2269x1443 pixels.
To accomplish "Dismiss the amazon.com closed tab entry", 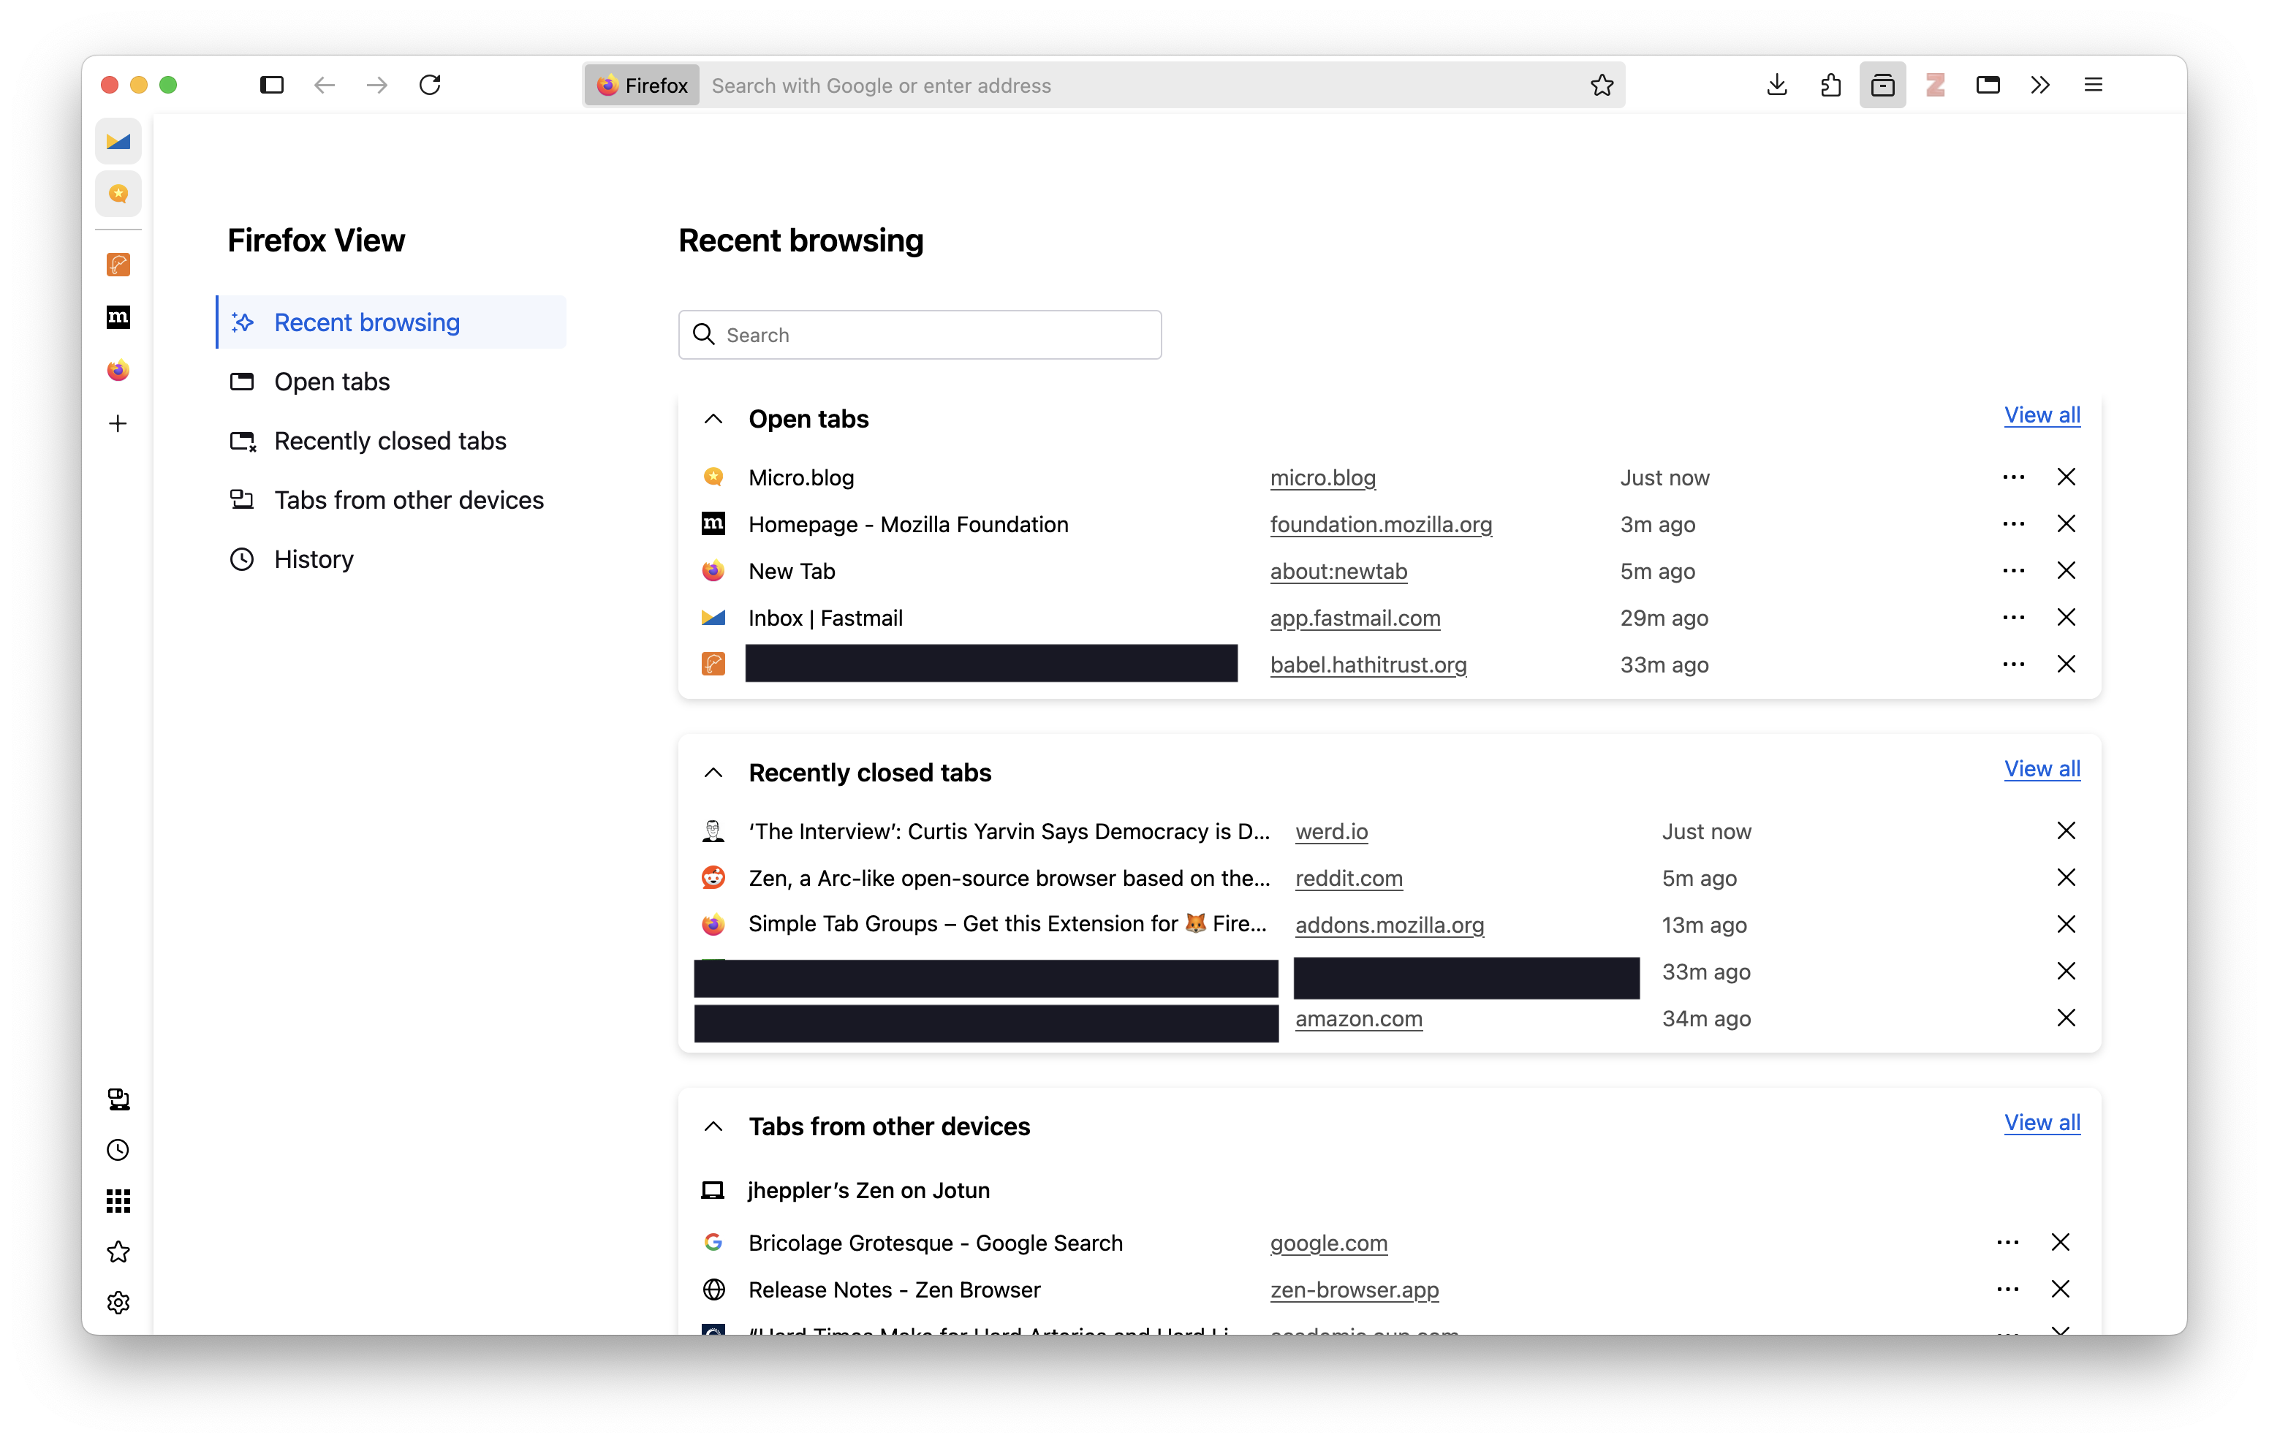I will pyautogui.click(x=2066, y=1018).
